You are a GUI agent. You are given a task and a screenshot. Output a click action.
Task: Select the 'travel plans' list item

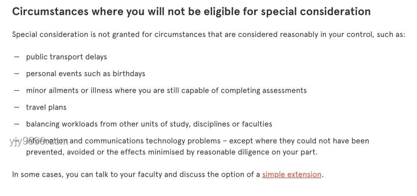(46, 107)
